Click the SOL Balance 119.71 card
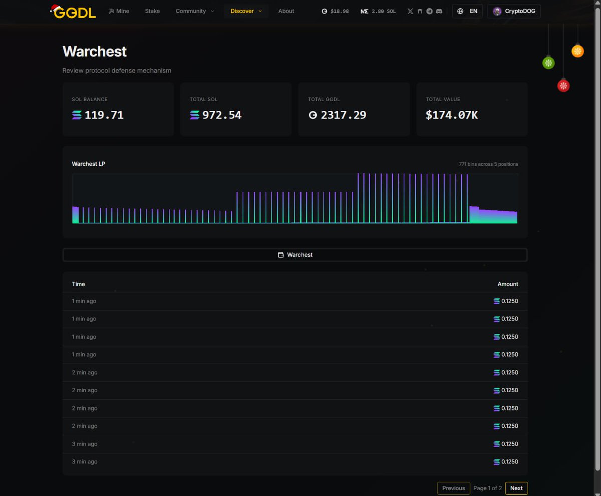Image resolution: width=601 pixels, height=496 pixels. point(118,109)
